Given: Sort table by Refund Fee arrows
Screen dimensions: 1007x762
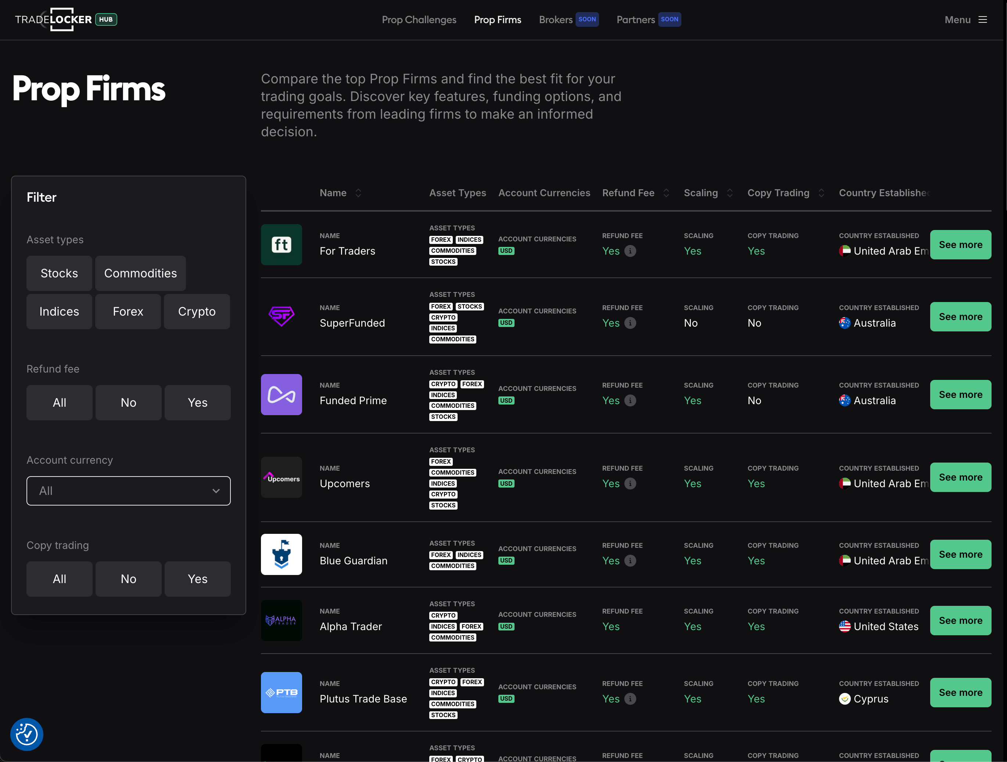Looking at the screenshot, I should click(666, 193).
